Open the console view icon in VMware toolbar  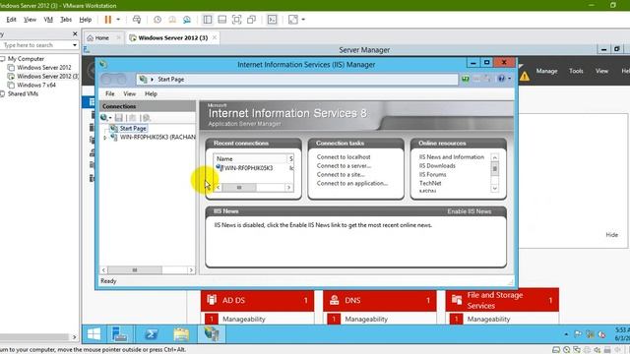272,20
